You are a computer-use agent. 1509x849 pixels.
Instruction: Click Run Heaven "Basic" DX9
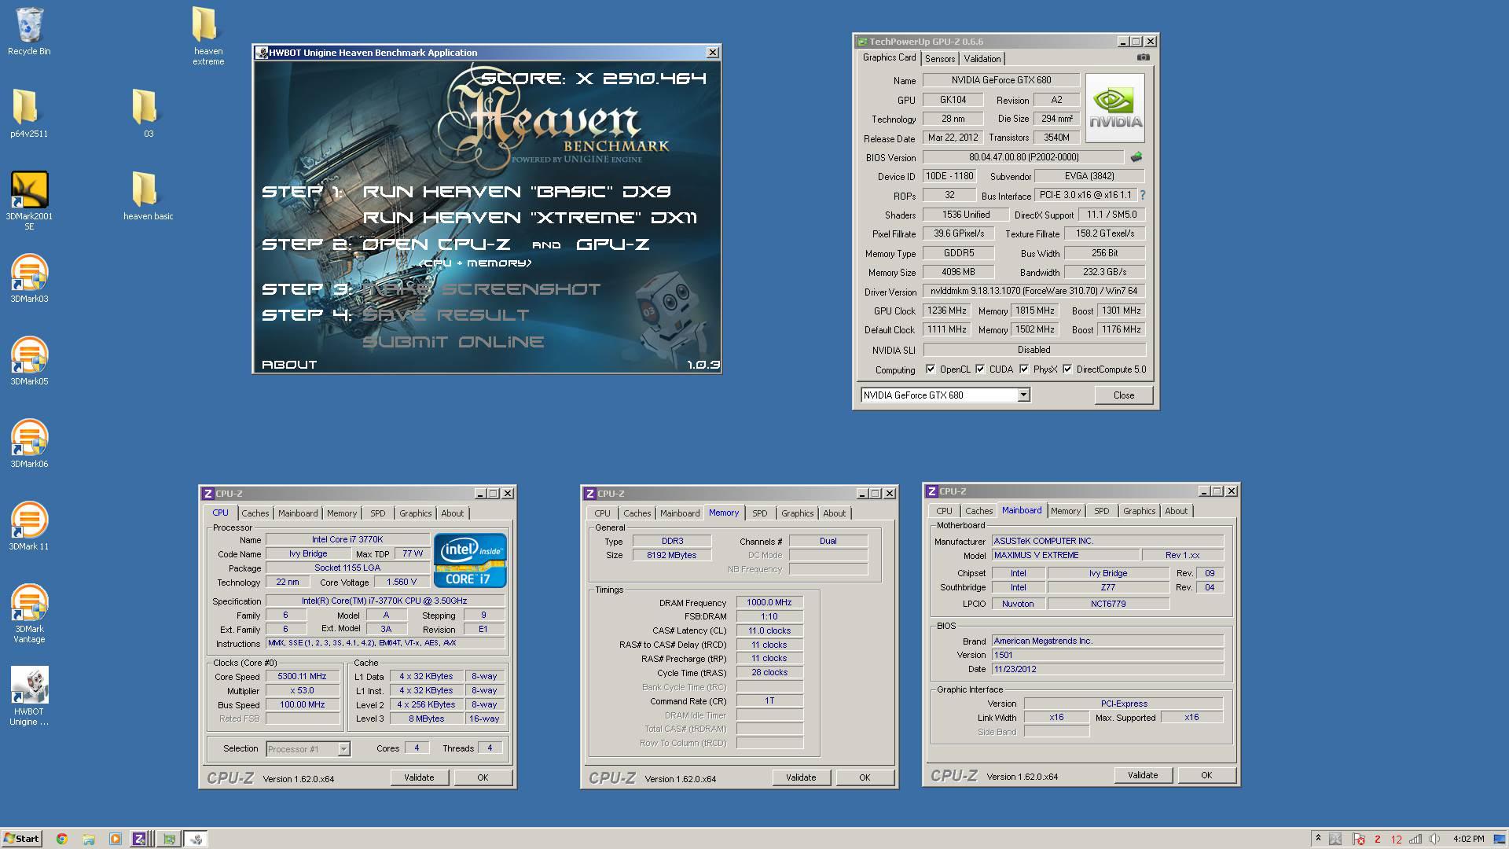point(516,192)
